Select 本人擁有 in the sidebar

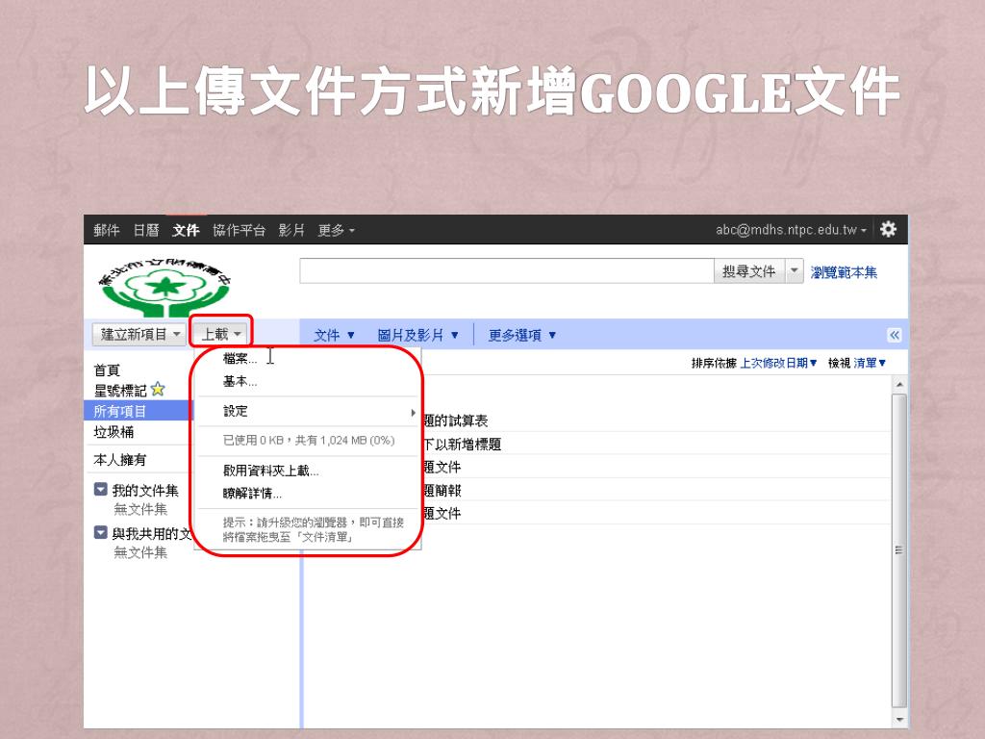[x=120, y=460]
